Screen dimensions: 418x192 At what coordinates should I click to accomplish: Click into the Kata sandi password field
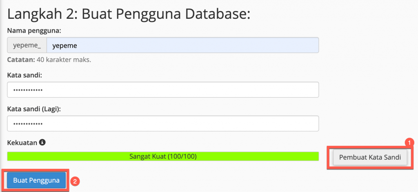[x=162, y=90]
